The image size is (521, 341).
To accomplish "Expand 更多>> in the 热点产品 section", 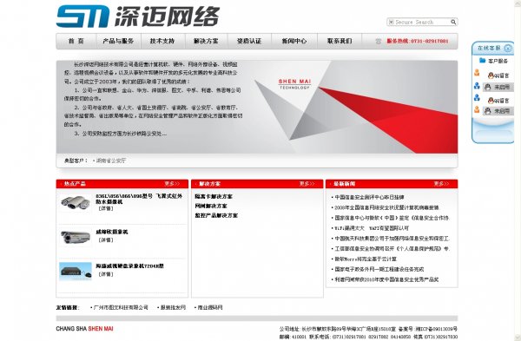I will [172, 184].
